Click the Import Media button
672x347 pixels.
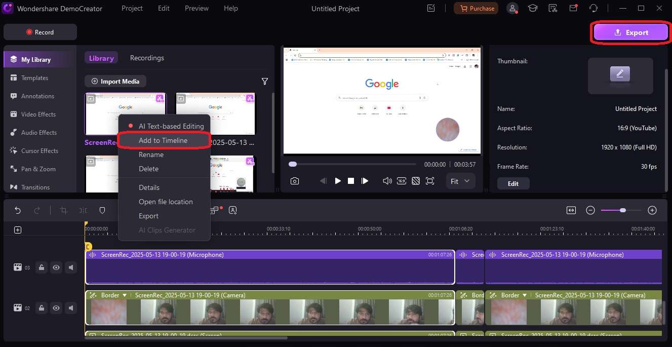point(115,81)
